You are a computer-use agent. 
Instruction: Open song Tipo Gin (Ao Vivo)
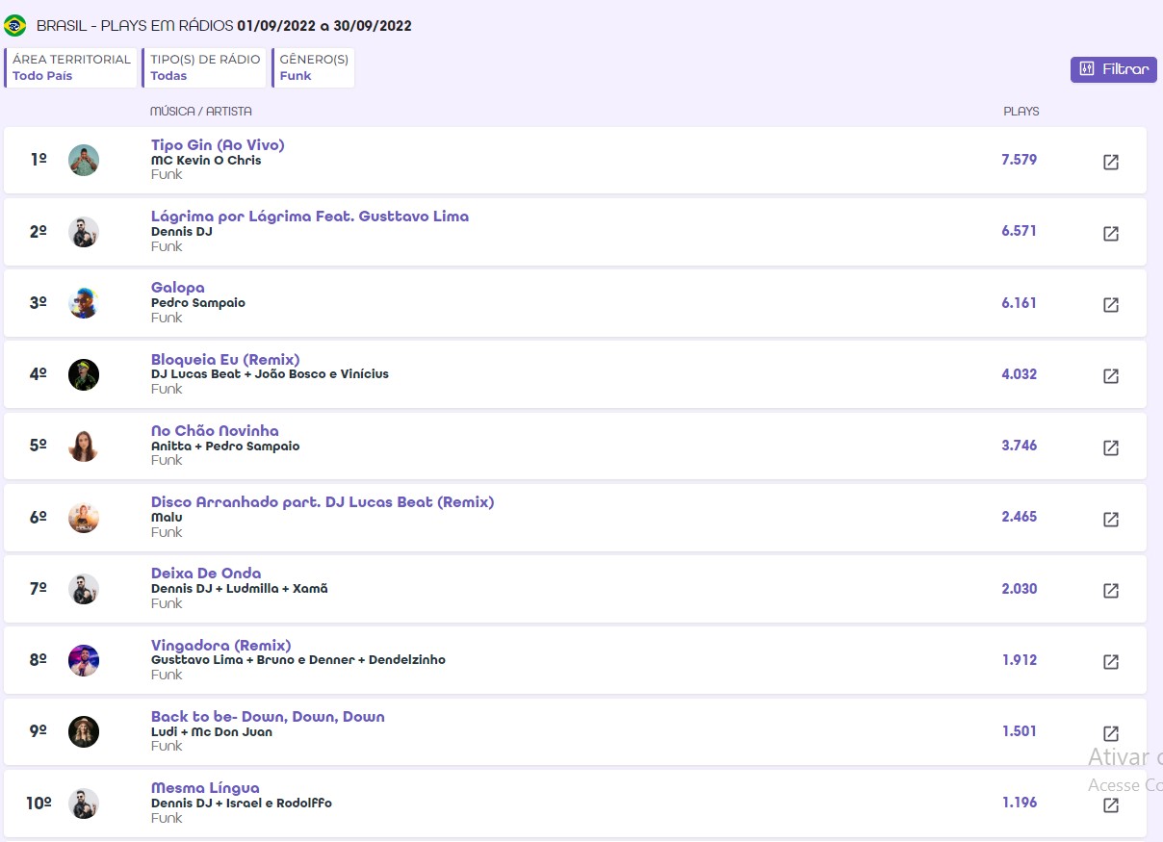pyautogui.click(x=218, y=145)
